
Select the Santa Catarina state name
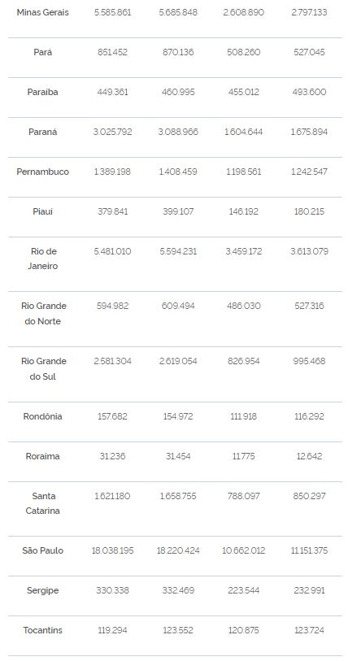pos(42,503)
